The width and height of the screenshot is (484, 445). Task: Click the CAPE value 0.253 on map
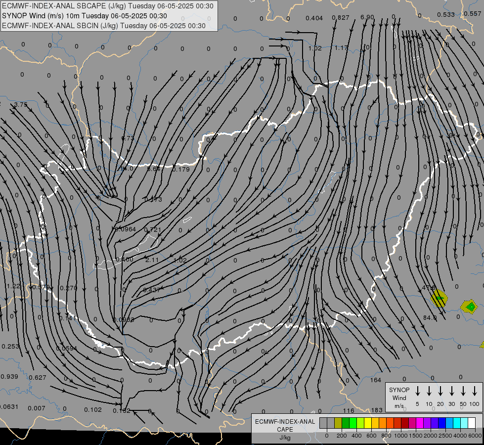click(10, 347)
